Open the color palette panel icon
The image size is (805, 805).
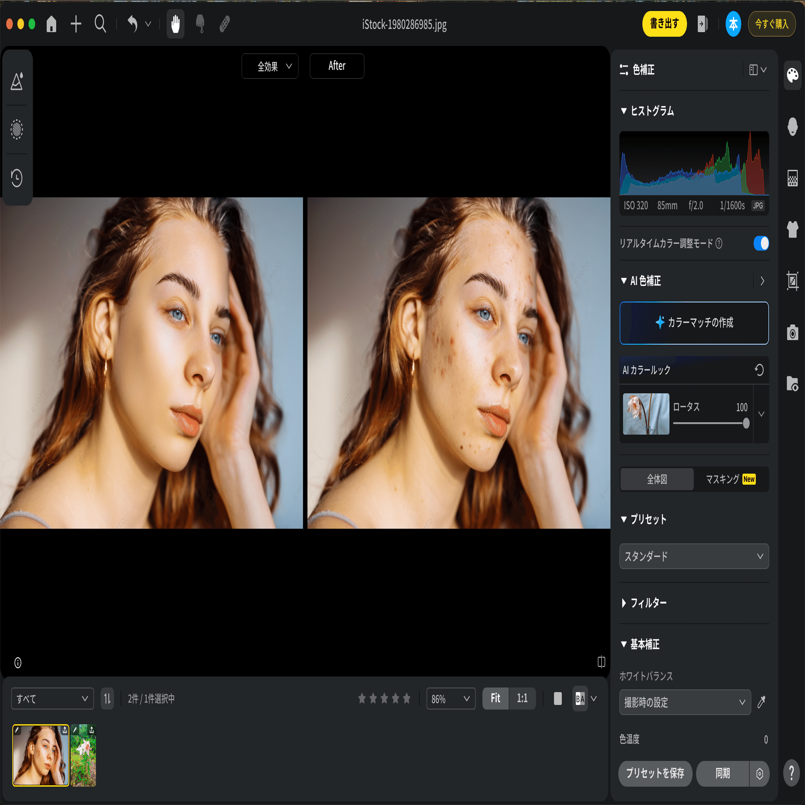point(793,75)
